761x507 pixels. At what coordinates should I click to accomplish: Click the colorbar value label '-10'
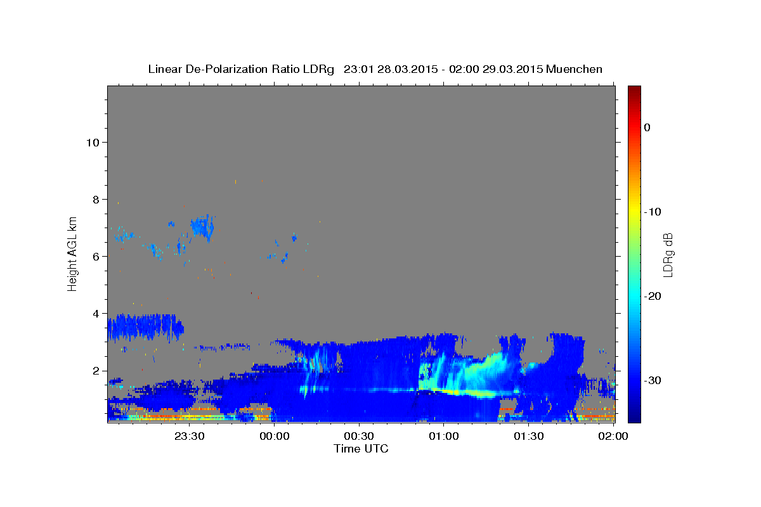pos(653,212)
